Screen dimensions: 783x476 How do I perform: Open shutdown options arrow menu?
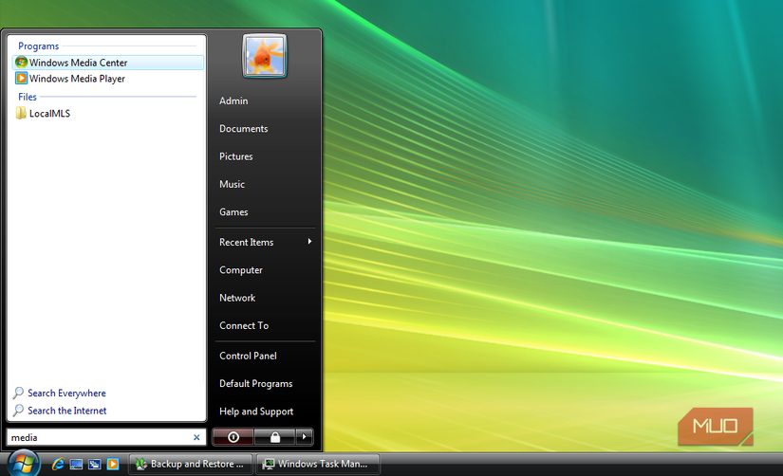tap(304, 437)
